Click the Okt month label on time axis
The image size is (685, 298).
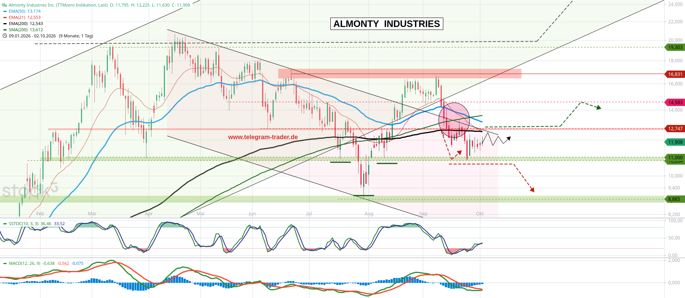tap(480, 214)
